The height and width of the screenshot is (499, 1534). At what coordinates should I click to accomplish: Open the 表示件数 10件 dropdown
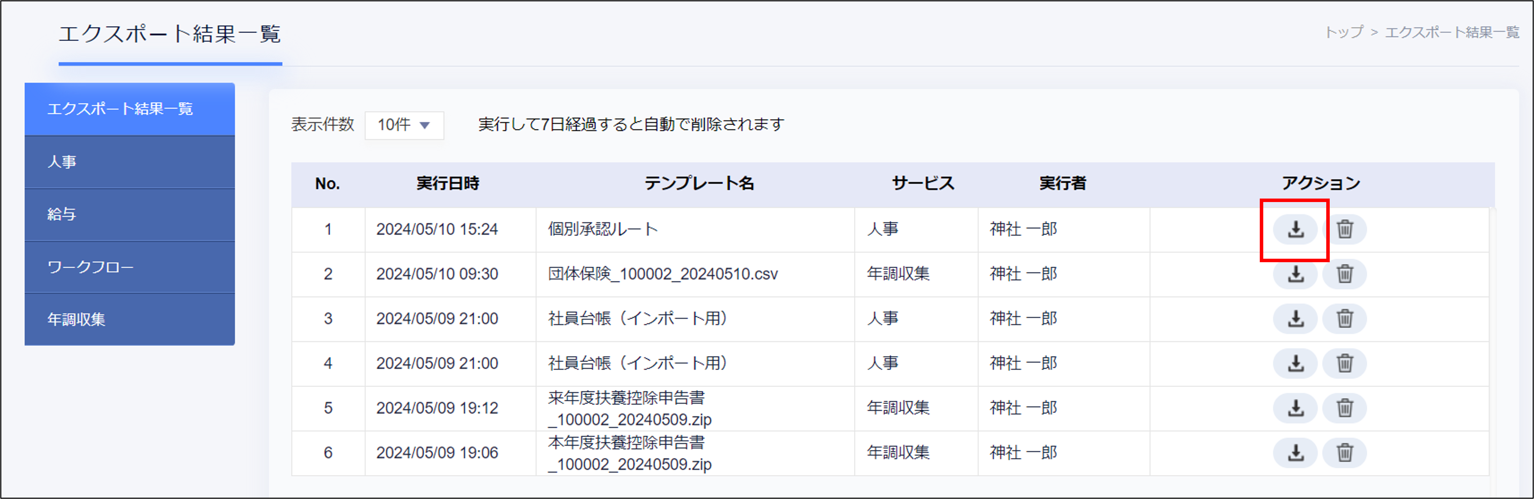click(x=404, y=125)
